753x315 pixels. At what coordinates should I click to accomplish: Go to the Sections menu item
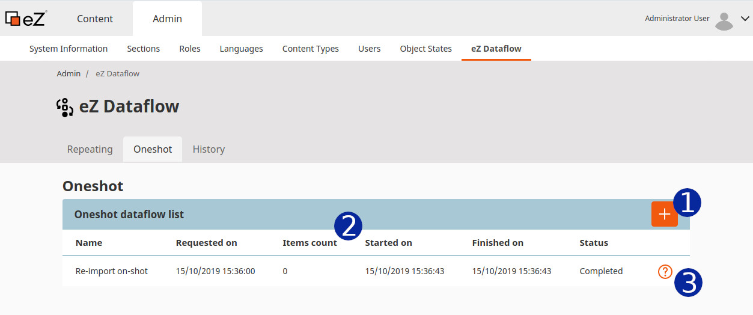coord(144,49)
